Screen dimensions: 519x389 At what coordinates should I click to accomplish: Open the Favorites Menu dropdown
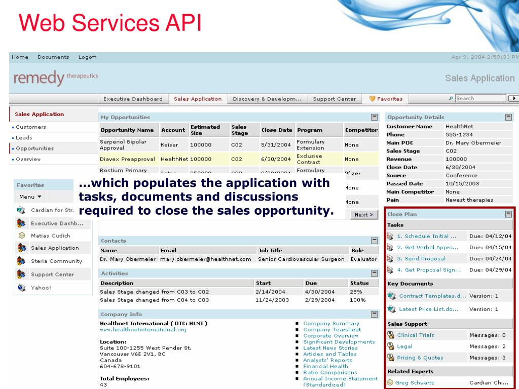pyautogui.click(x=30, y=197)
